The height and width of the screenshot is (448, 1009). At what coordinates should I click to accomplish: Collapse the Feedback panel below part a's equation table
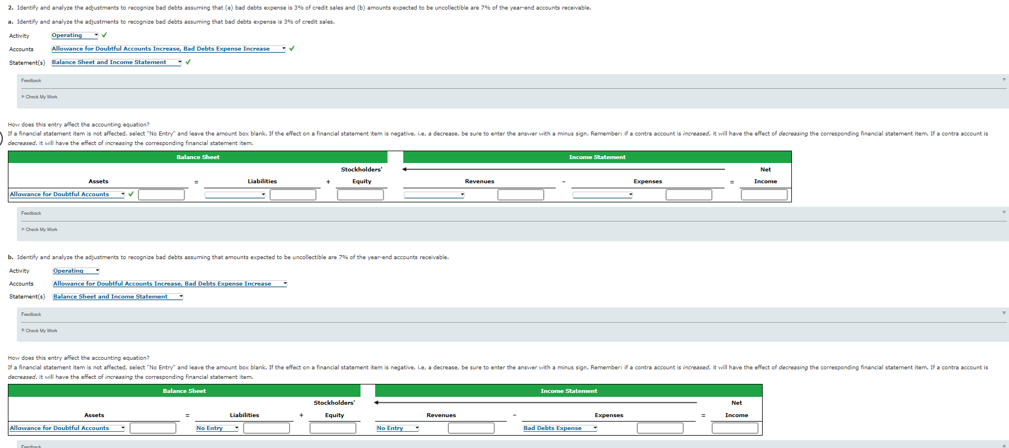(x=1004, y=212)
